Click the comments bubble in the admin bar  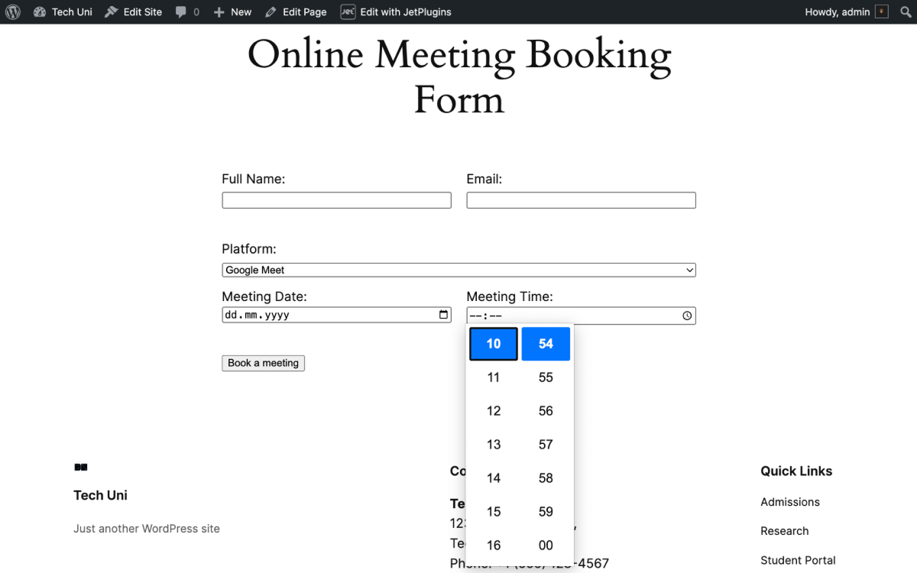[x=183, y=11]
